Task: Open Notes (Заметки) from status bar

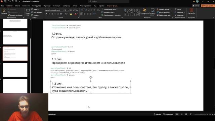Action: (x=157, y=114)
